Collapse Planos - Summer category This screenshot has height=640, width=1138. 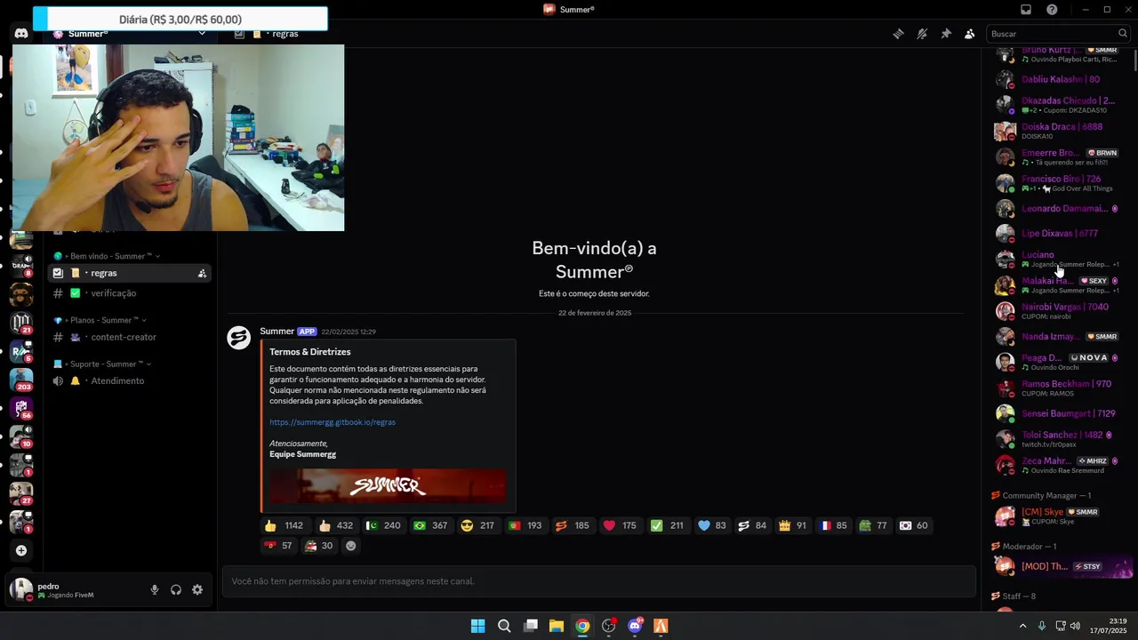click(100, 320)
